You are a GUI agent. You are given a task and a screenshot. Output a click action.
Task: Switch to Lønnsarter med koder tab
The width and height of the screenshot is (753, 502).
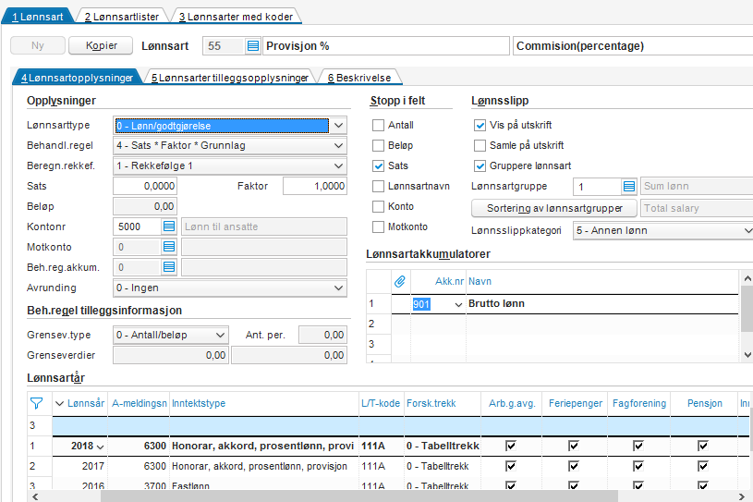point(236,17)
